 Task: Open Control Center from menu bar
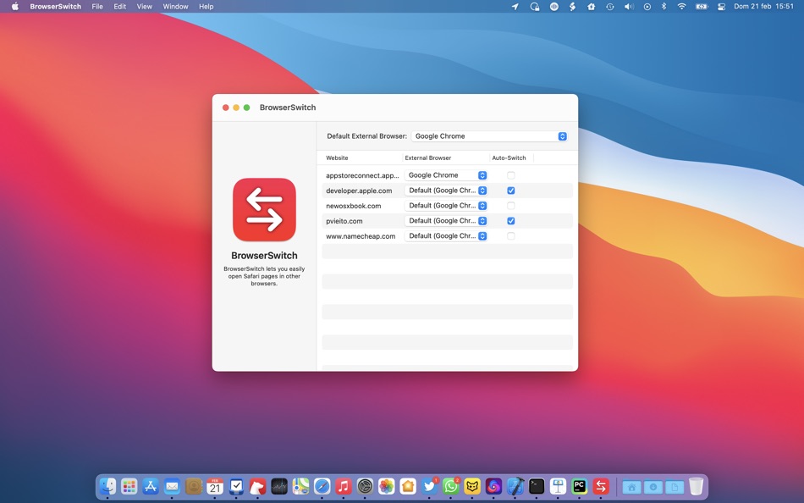(721, 6)
